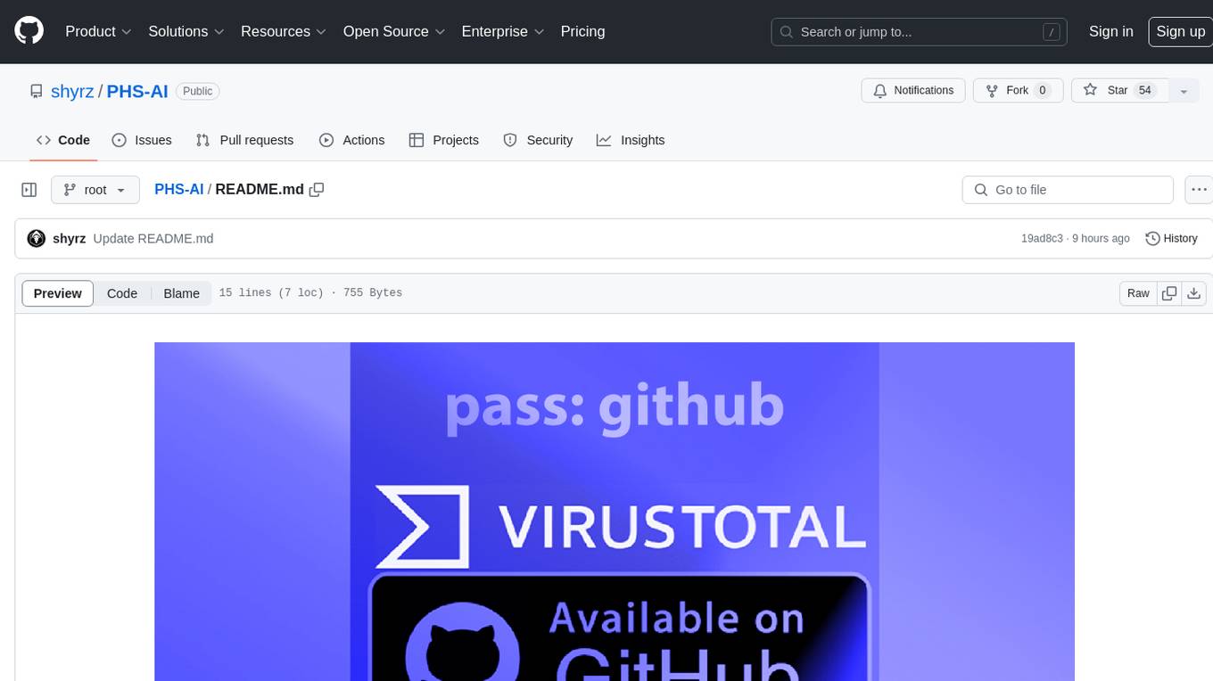
Task: Focus the Search or jump to field
Action: tap(920, 32)
